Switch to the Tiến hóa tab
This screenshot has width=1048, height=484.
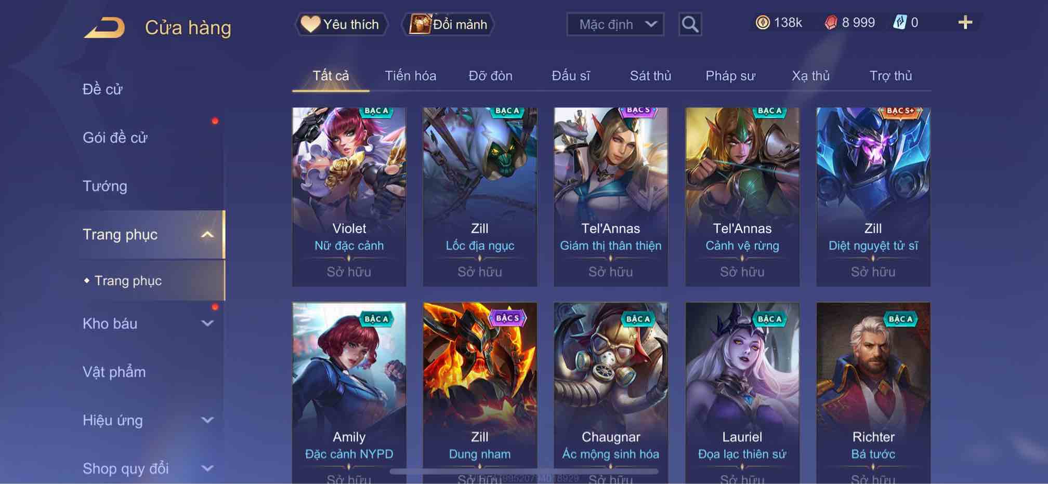411,76
